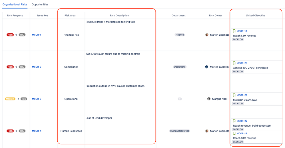Open issue key MCOR-1 link
The image size is (285, 148).
(x=37, y=35)
